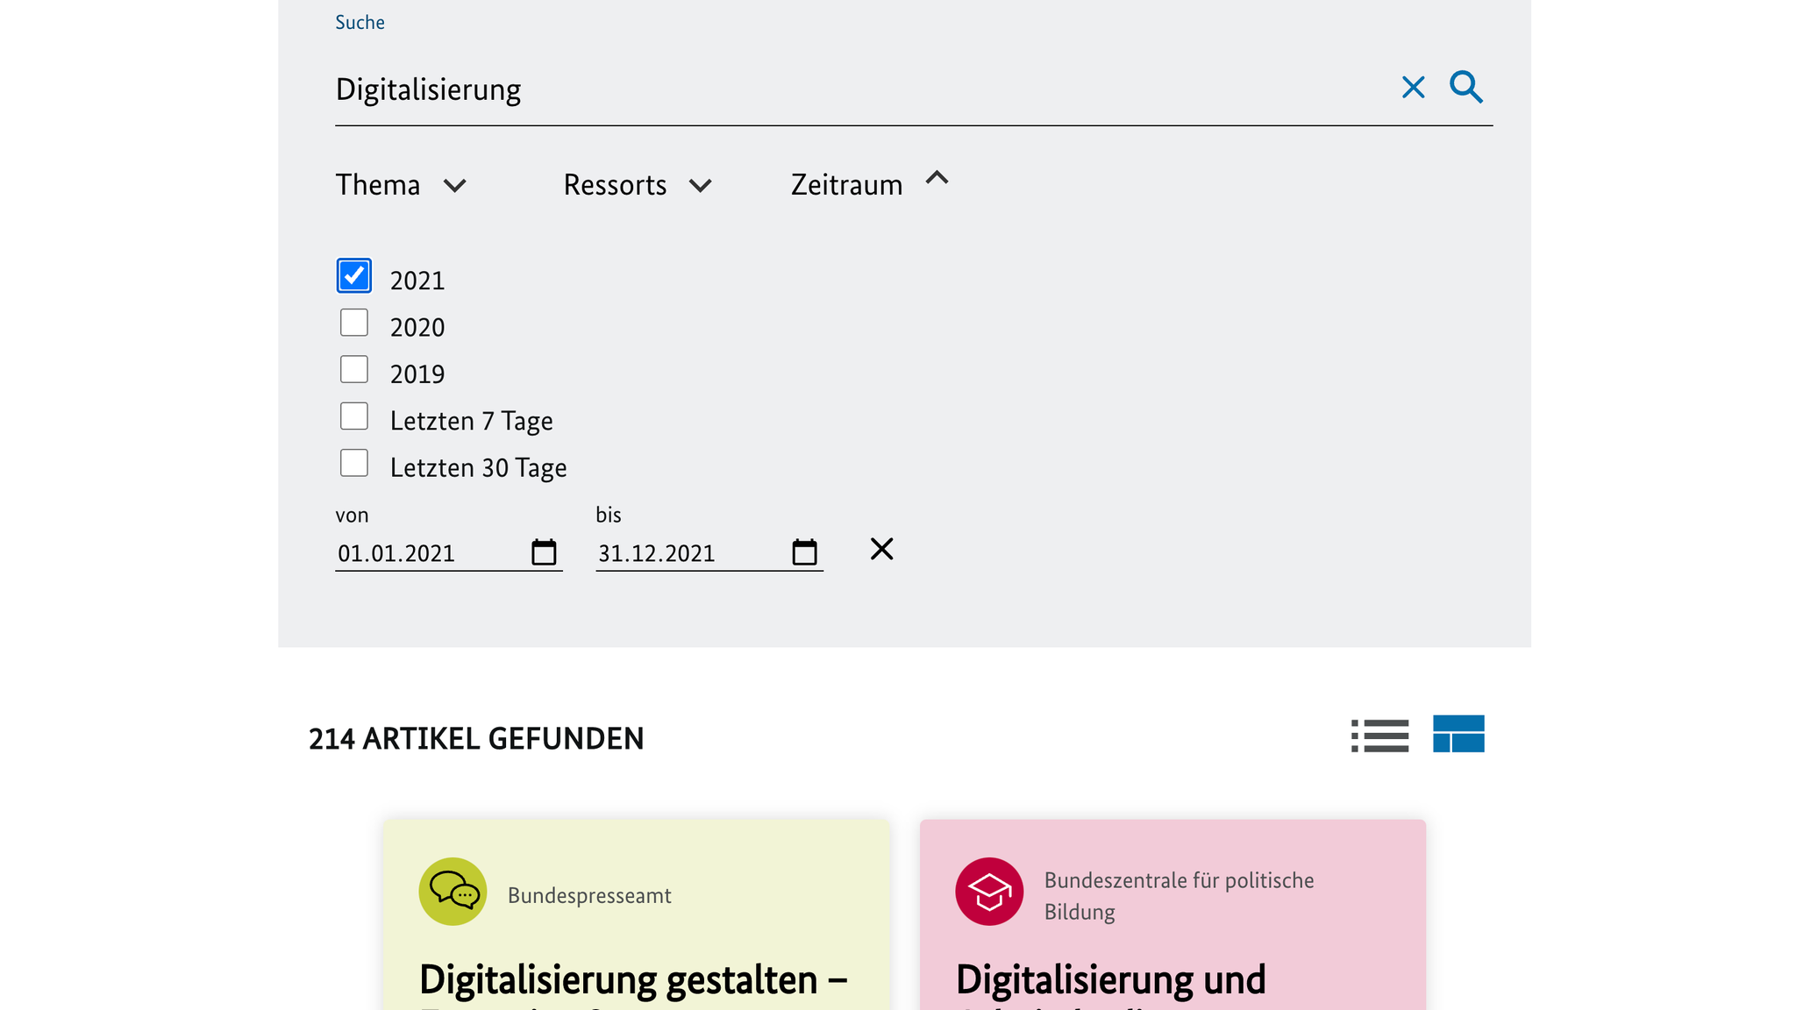The width and height of the screenshot is (1796, 1010).
Task: Click the 'Bundespresseamt' source label
Action: pos(589,895)
